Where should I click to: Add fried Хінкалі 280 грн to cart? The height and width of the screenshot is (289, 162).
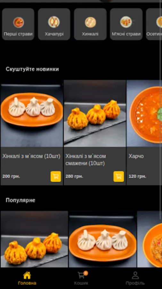pyautogui.click(x=119, y=177)
